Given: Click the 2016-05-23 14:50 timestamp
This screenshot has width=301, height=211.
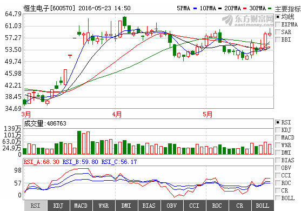Looking at the screenshot, I should [x=105, y=8].
